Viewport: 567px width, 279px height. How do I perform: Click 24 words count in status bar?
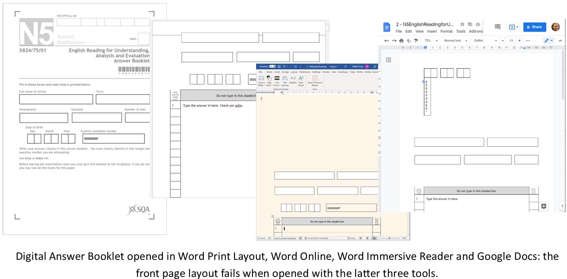click(x=261, y=238)
